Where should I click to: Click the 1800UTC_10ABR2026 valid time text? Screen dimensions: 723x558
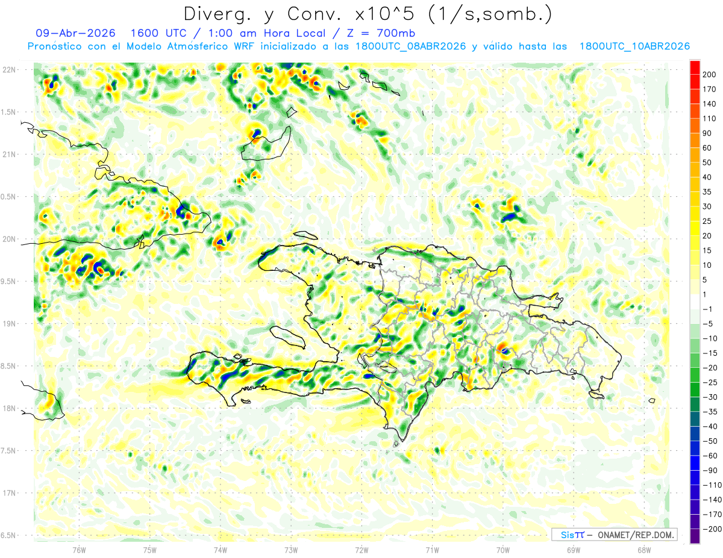tap(634, 46)
